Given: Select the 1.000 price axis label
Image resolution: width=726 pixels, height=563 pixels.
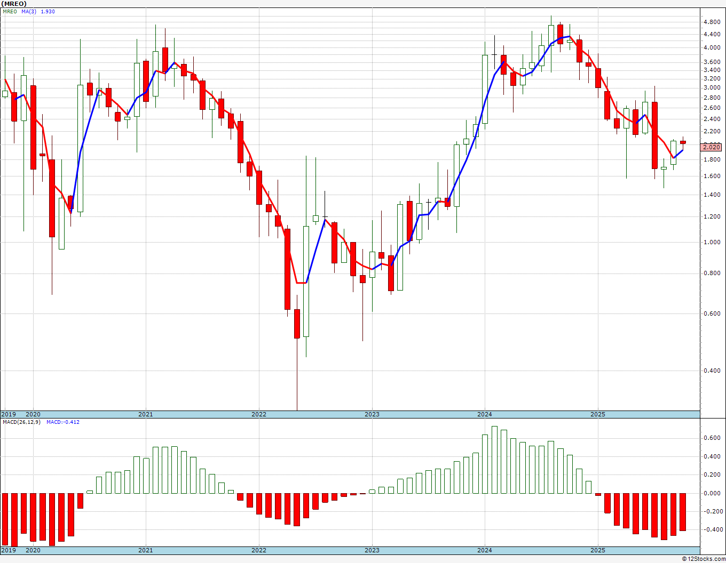Looking at the screenshot, I should pos(712,243).
